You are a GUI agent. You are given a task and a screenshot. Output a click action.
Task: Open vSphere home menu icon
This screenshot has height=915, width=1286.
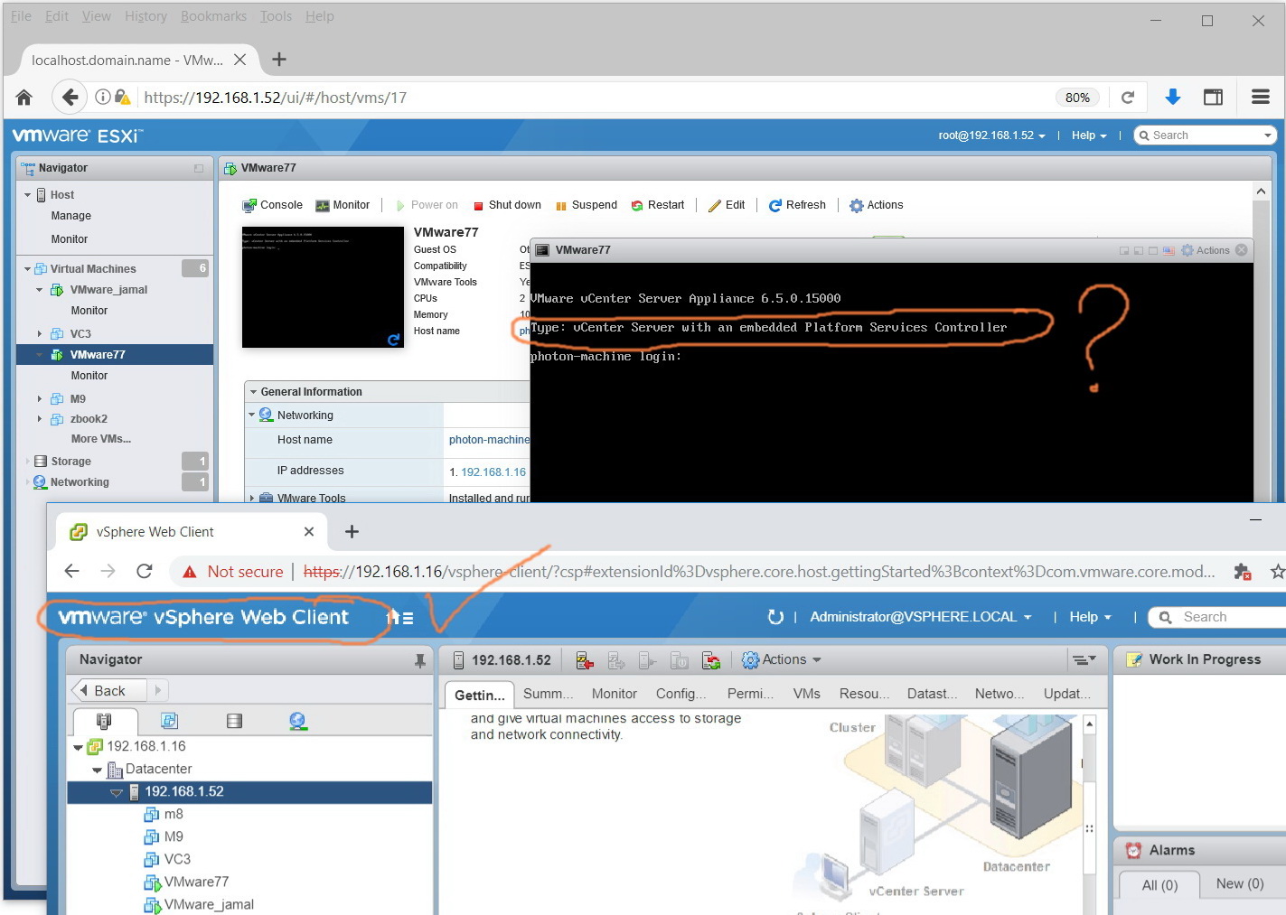point(400,618)
